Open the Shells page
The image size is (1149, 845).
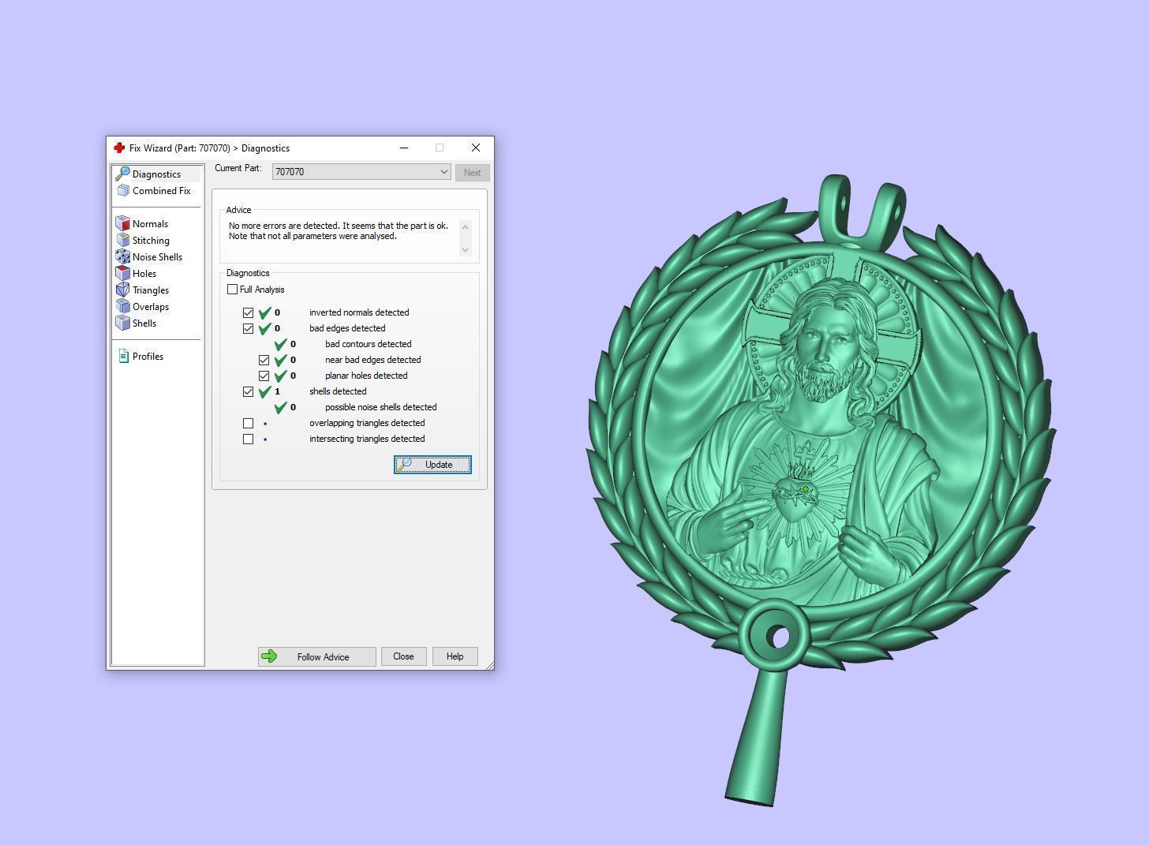point(144,323)
